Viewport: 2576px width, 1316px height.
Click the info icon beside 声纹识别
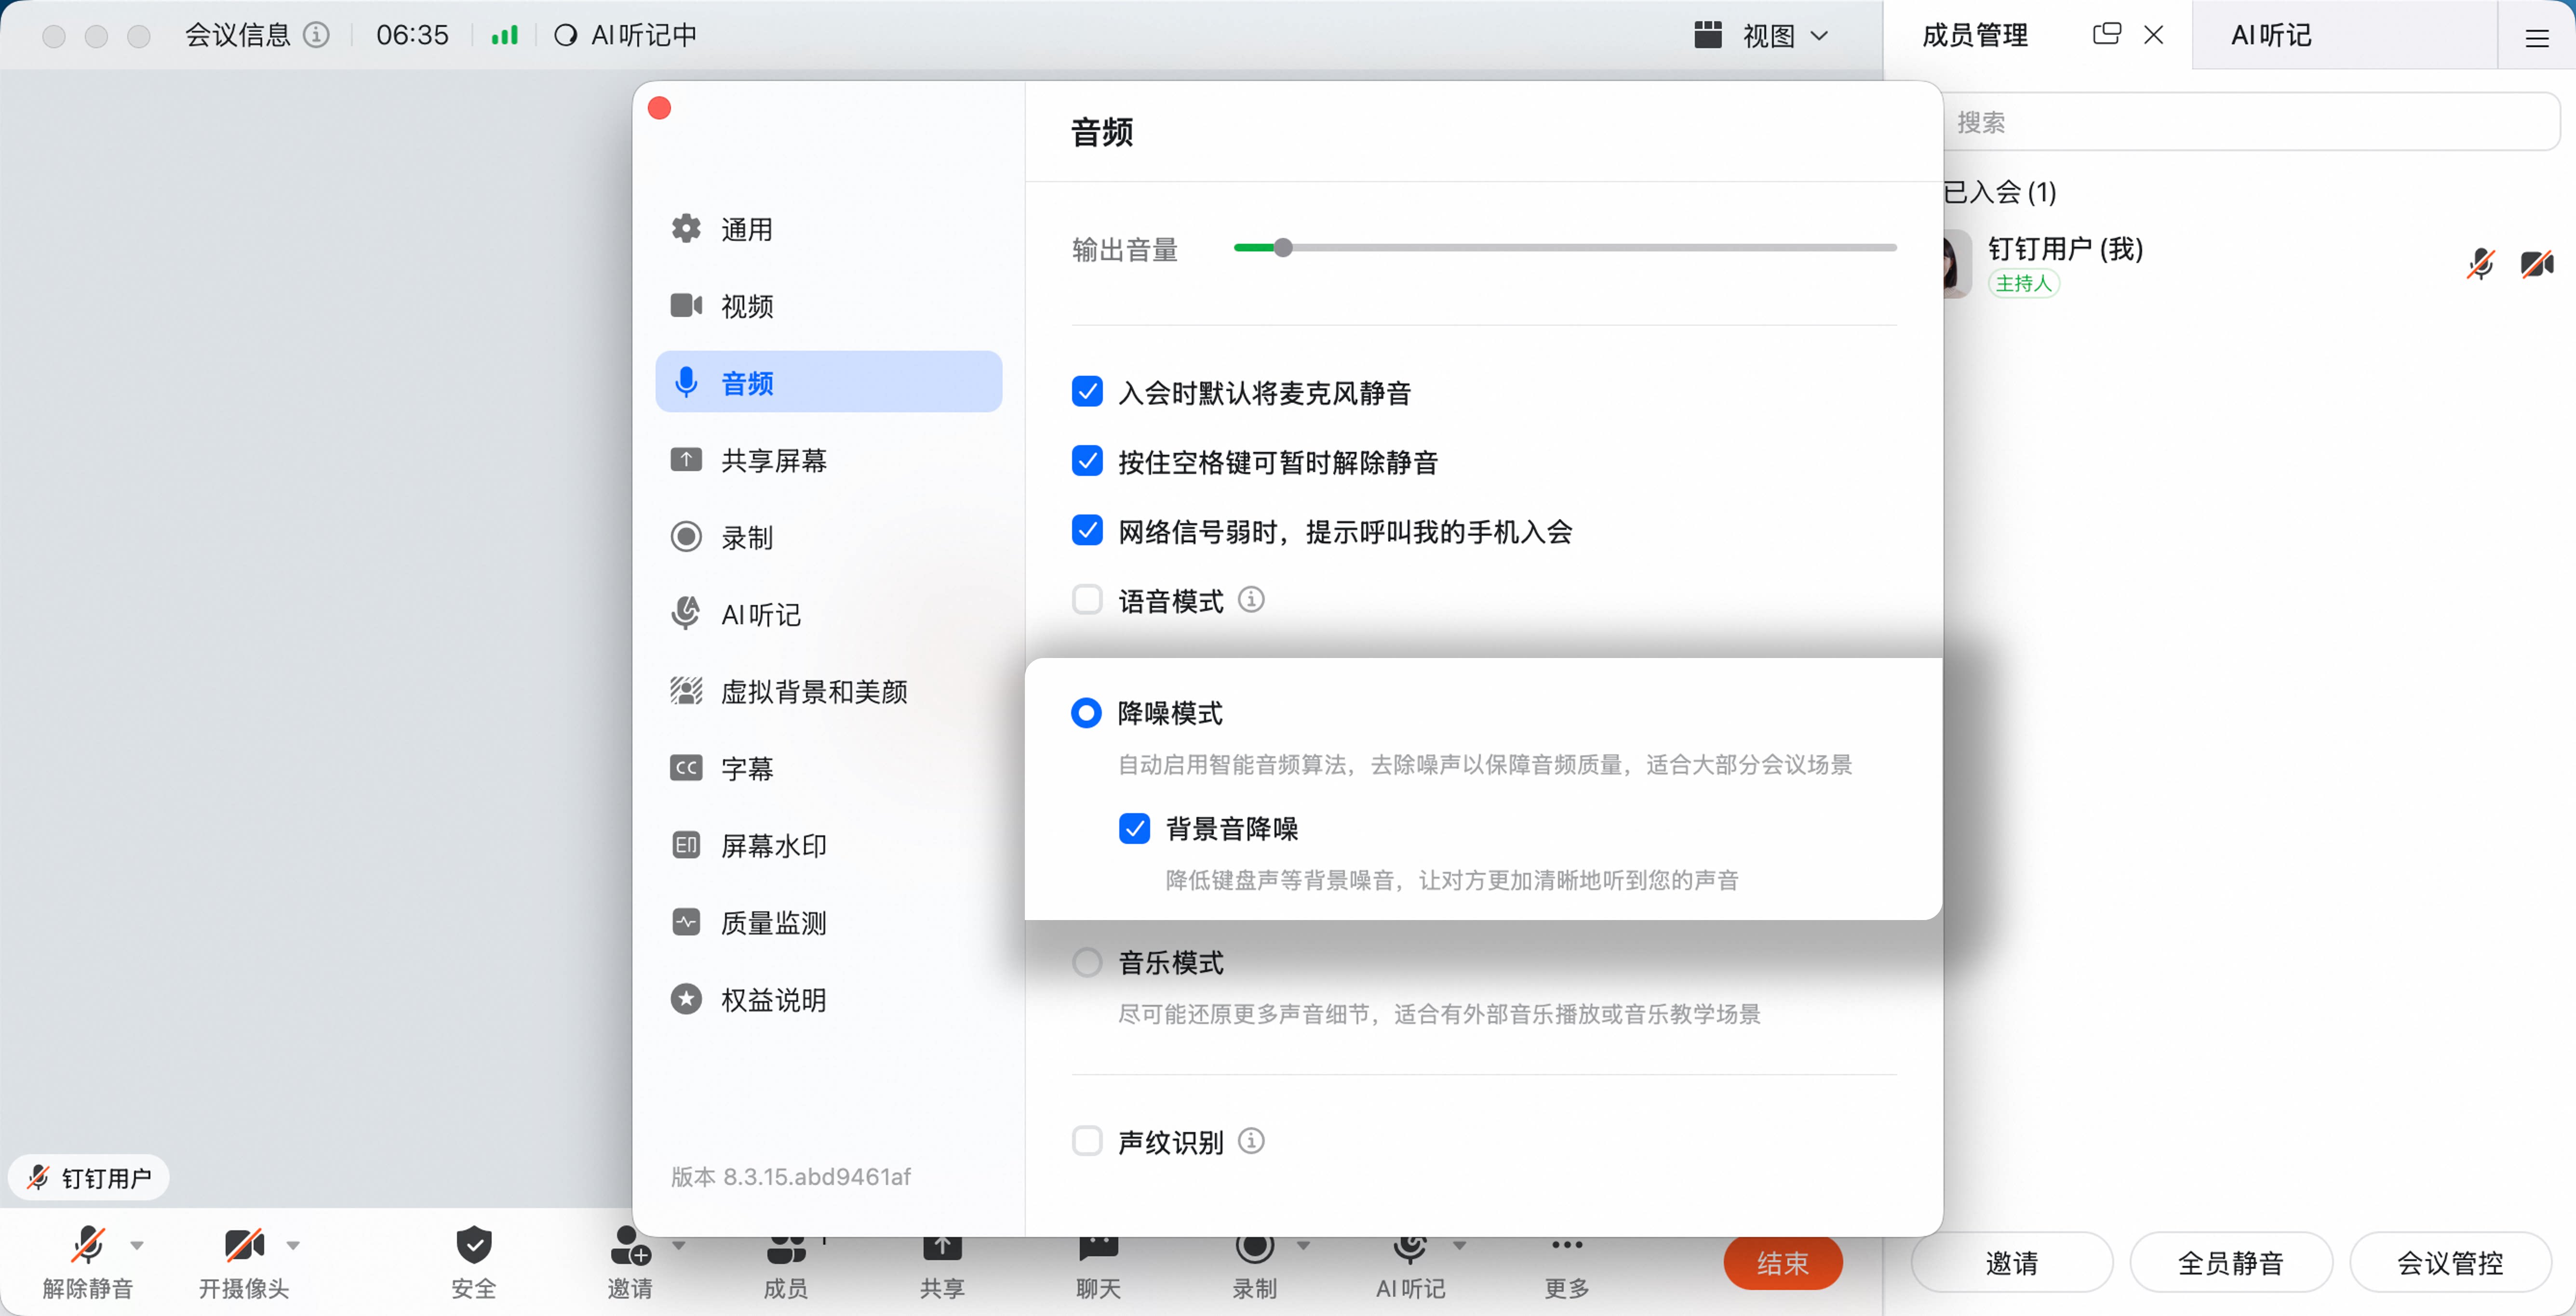pyautogui.click(x=1251, y=1140)
